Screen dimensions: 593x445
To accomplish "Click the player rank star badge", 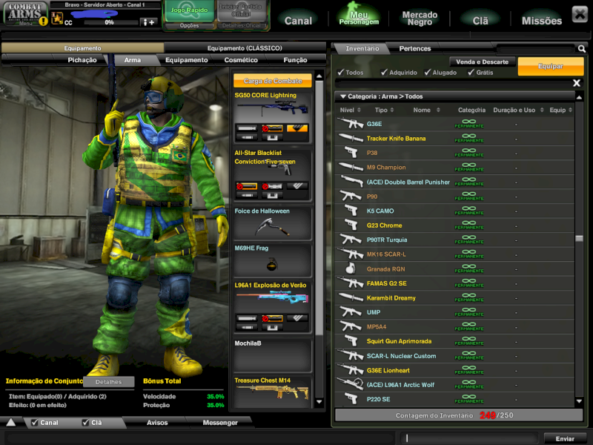I will click(x=57, y=18).
